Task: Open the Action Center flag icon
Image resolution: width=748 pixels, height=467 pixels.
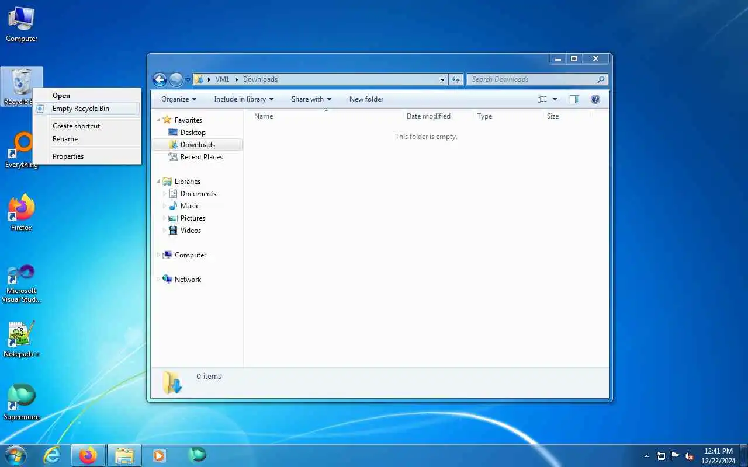Action: point(675,456)
